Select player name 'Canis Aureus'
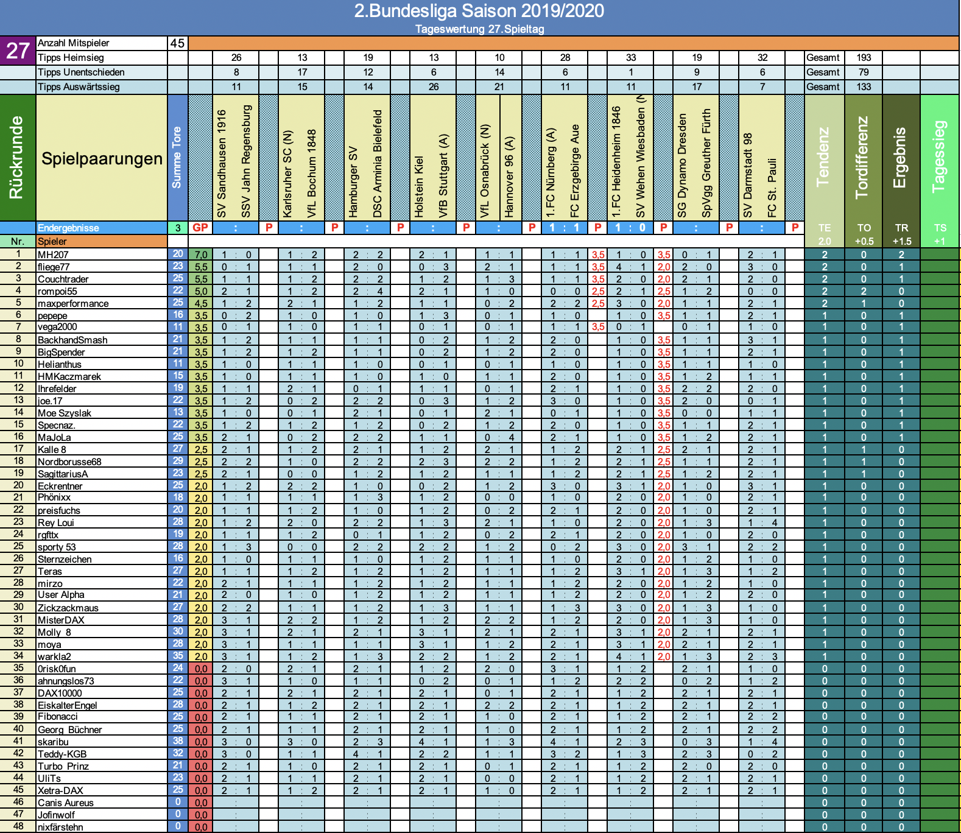Screen dimensions: 961x833 point(66,803)
